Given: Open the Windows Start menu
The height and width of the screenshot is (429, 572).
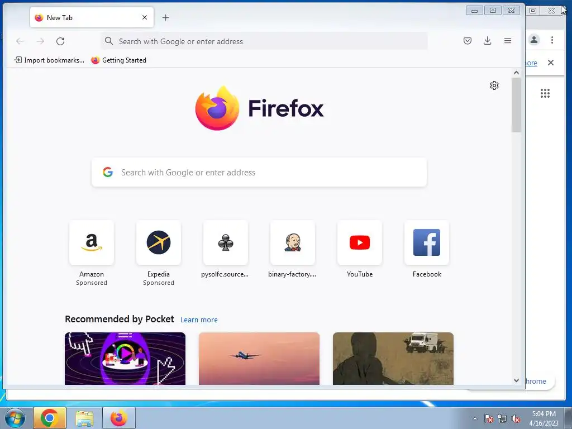Looking at the screenshot, I should coord(15,418).
